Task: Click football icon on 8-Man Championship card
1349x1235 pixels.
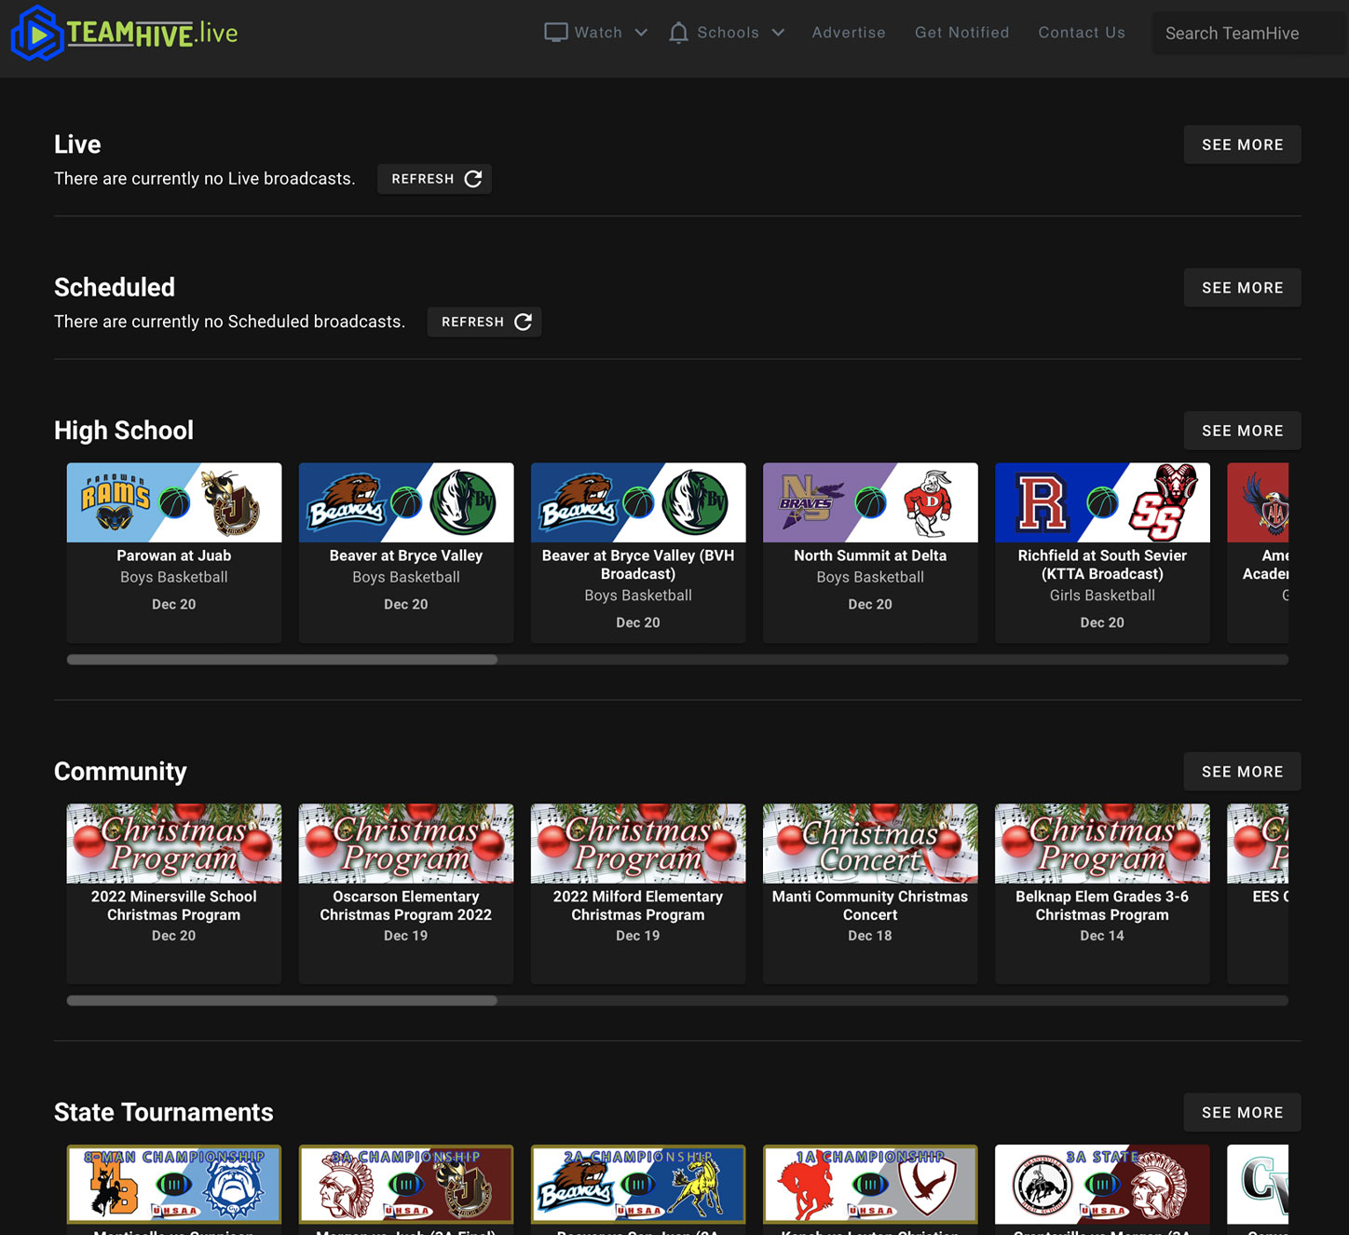Action: 173,1185
